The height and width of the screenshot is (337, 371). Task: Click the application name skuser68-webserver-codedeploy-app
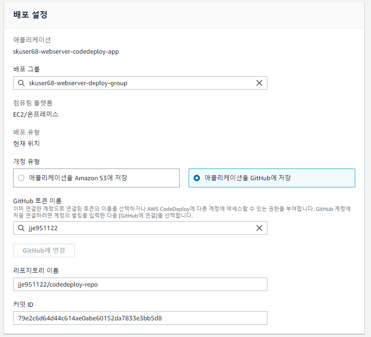[66, 52]
